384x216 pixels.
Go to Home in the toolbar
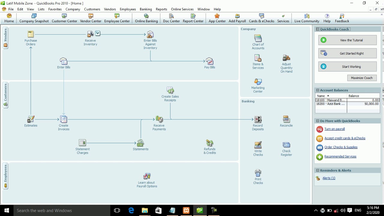(x=9, y=18)
